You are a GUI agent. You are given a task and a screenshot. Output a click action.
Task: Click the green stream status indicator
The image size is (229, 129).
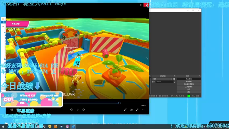[x=189, y=96]
